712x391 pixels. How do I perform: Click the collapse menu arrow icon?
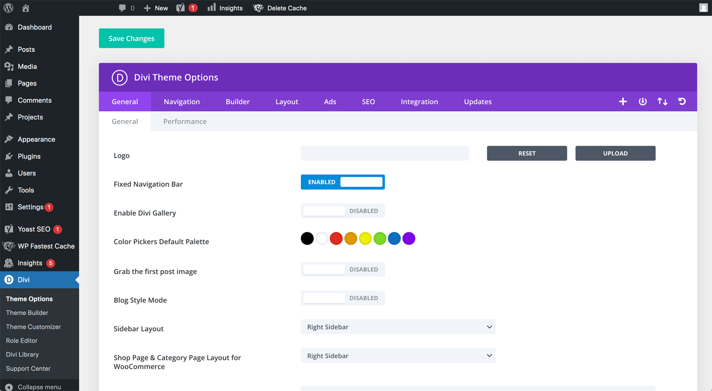pos(9,387)
